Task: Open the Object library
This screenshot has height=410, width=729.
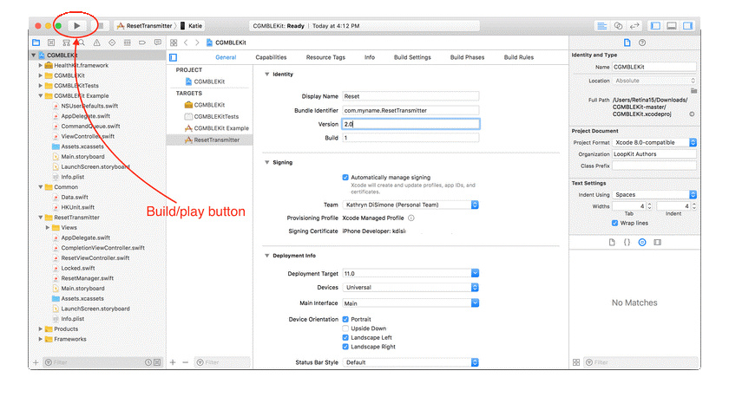Action: (x=642, y=243)
